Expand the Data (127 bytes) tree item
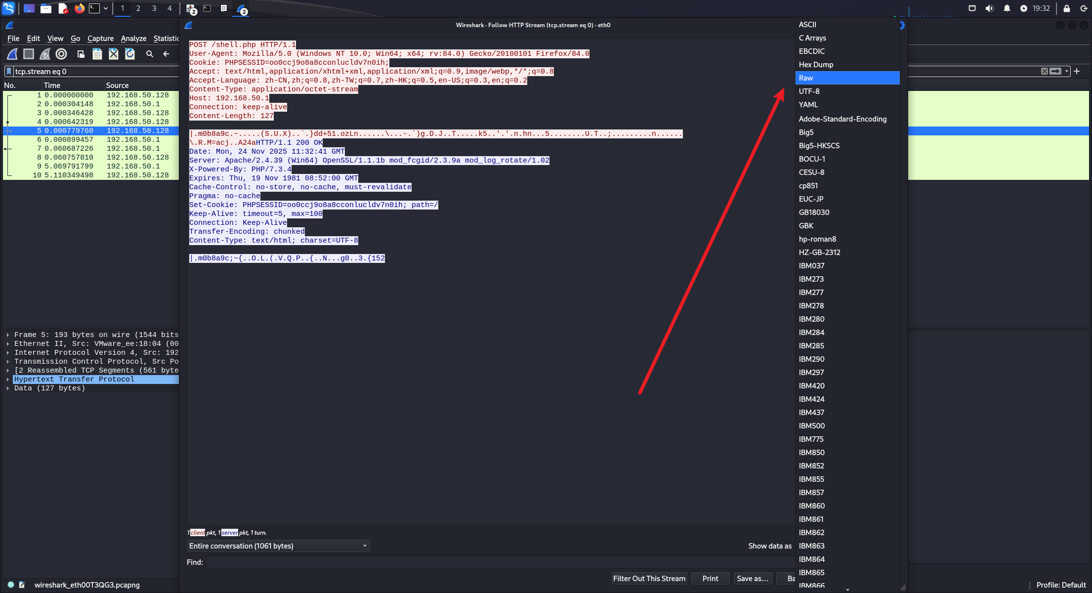This screenshot has width=1092, height=593. coord(8,388)
